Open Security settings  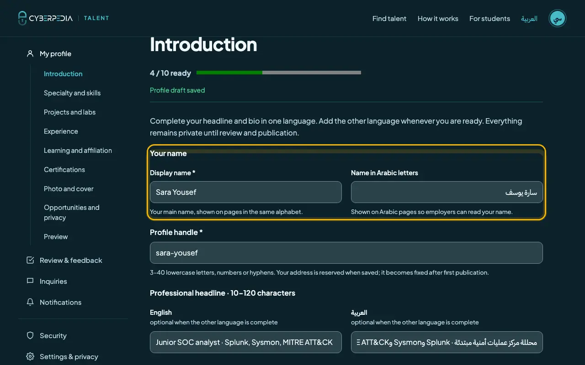pos(53,336)
